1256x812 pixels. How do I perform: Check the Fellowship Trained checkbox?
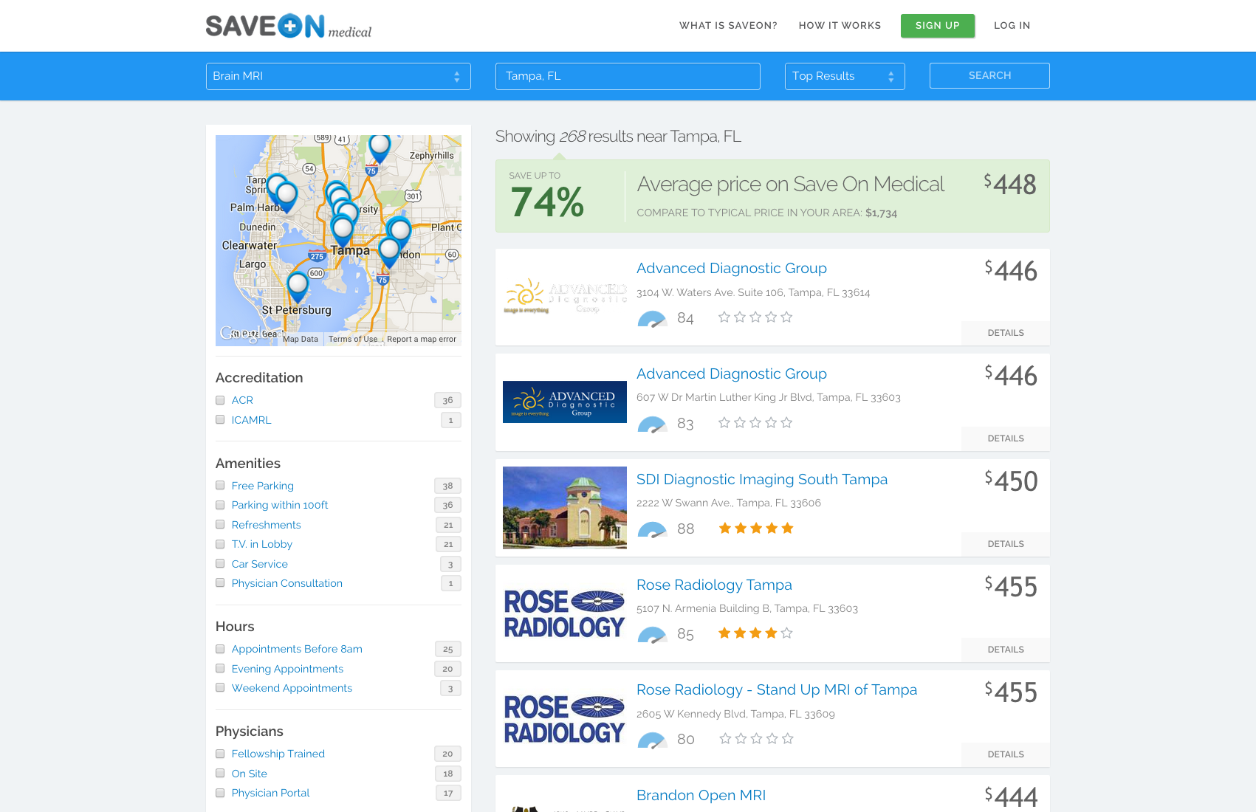(x=220, y=754)
